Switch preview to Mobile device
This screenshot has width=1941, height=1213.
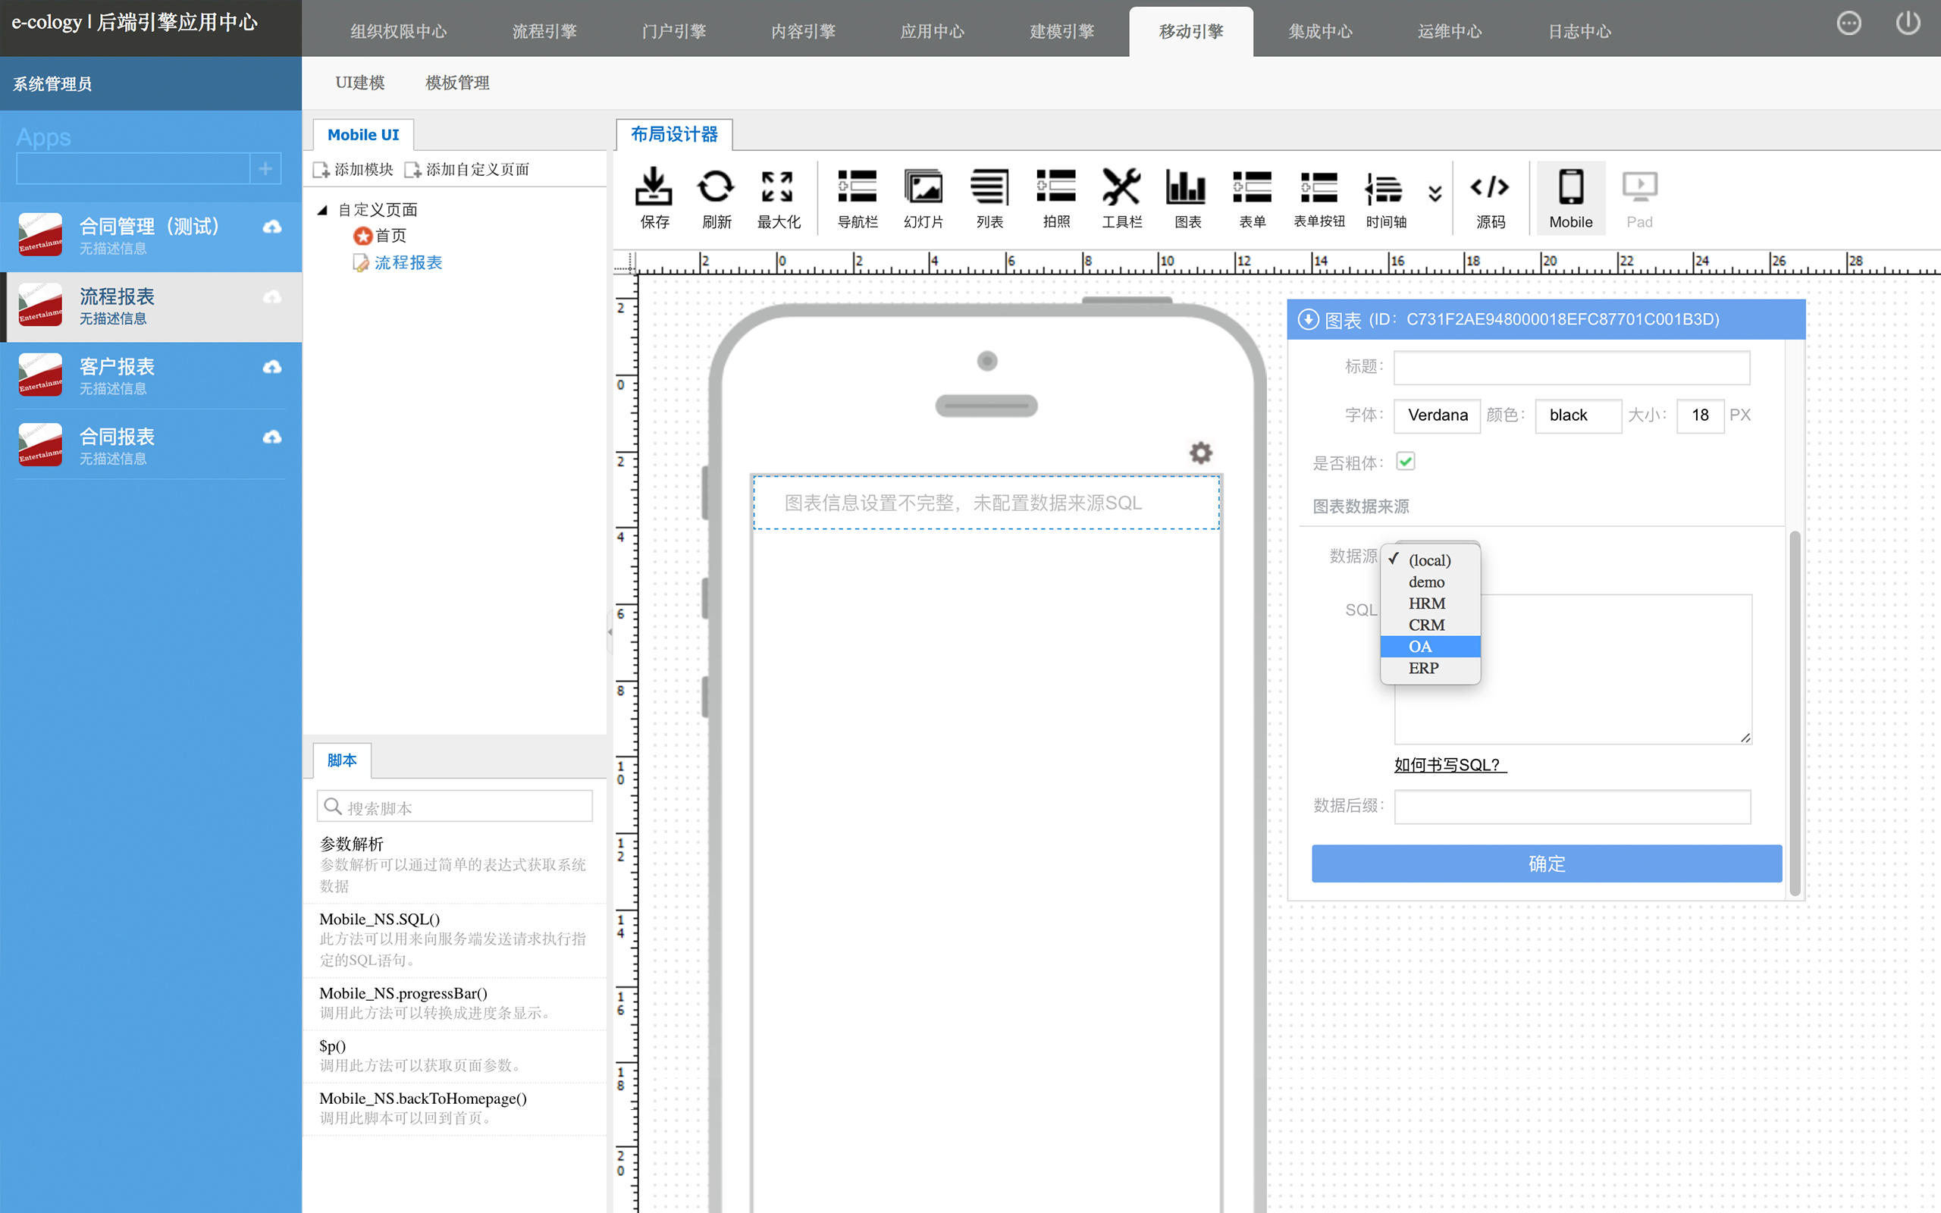click(x=1570, y=197)
